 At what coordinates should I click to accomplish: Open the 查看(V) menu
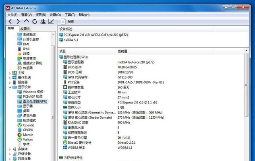pyautogui.click(x=26, y=15)
